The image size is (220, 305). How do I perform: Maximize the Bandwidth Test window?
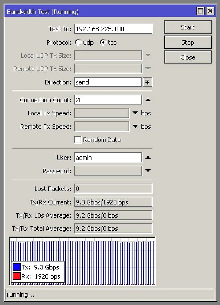(200, 11)
